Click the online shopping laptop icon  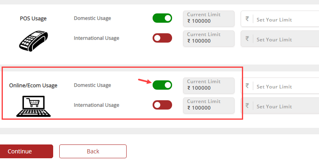[x=33, y=106]
